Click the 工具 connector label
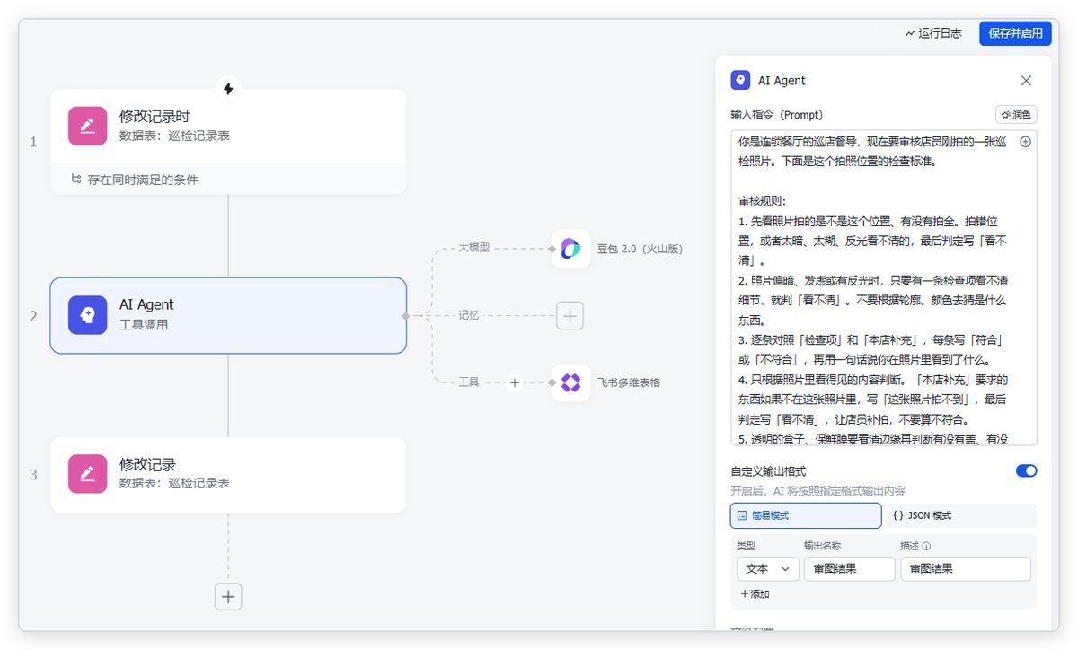 469,382
